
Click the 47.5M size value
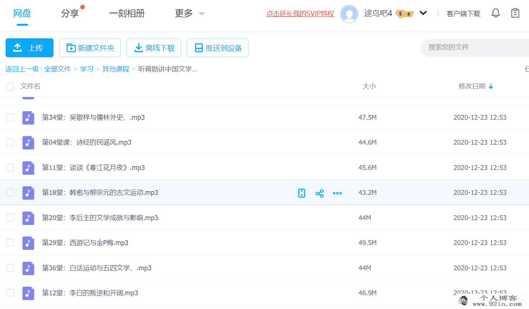[x=368, y=118]
